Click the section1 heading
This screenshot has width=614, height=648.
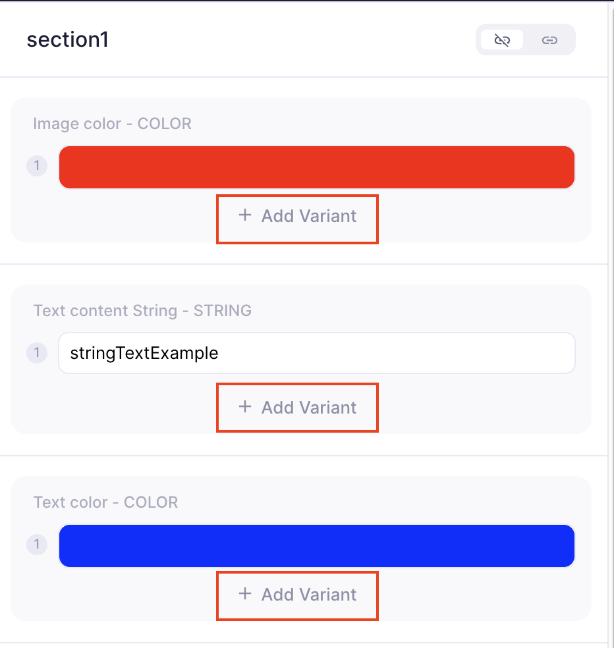coord(67,40)
